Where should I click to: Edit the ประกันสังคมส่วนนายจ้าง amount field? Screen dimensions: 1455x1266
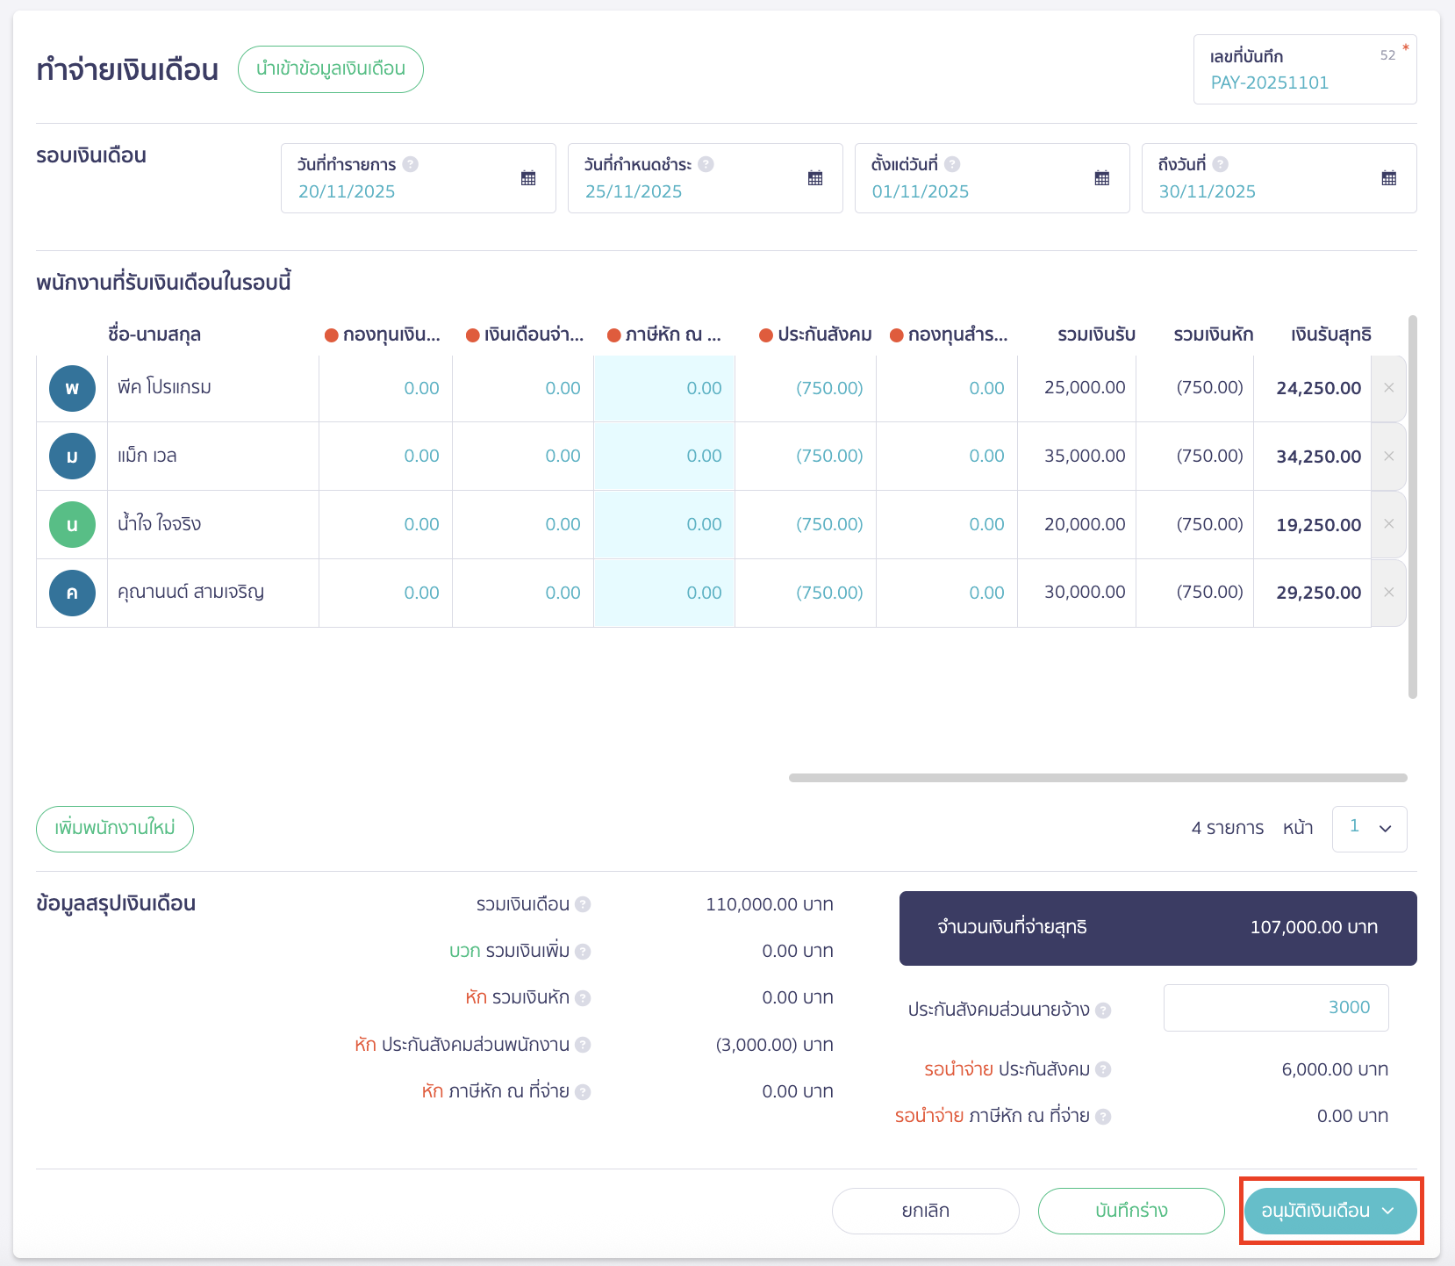tap(1275, 1008)
